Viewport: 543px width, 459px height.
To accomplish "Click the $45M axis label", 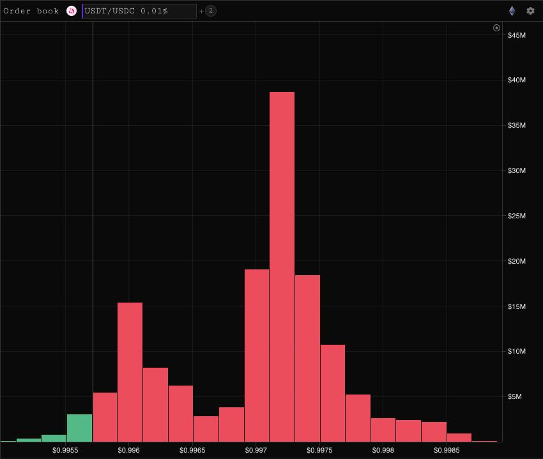I will point(516,35).
